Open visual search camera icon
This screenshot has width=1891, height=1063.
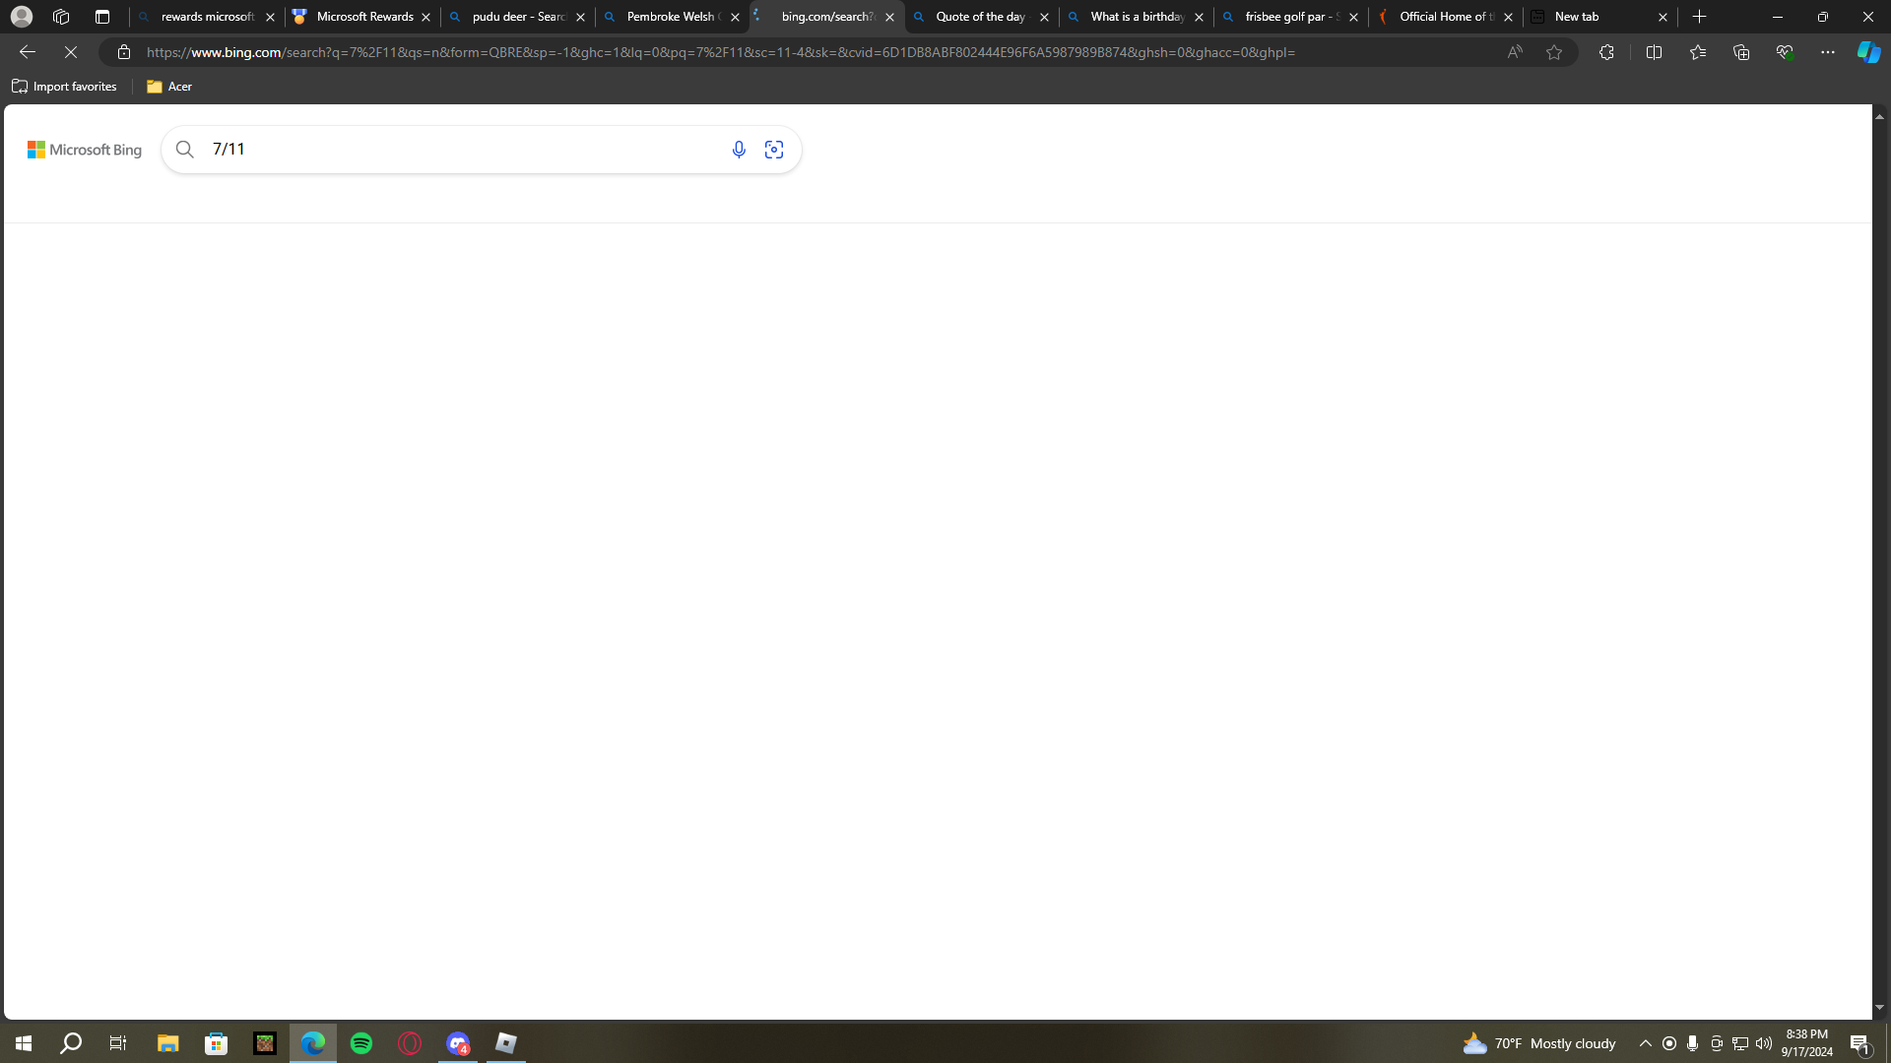774,150
